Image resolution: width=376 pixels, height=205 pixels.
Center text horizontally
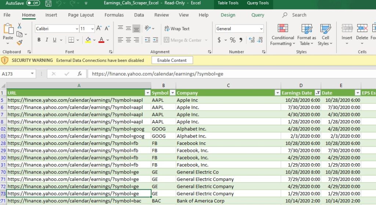point(128,40)
